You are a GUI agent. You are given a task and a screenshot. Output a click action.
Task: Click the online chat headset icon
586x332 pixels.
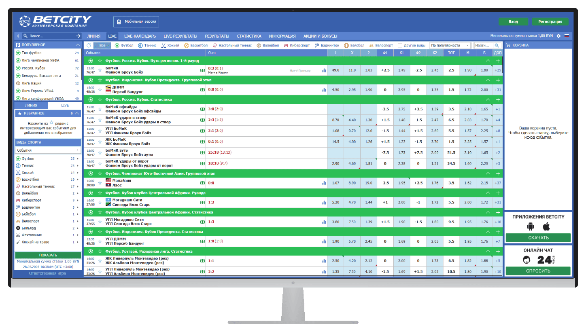click(x=527, y=260)
